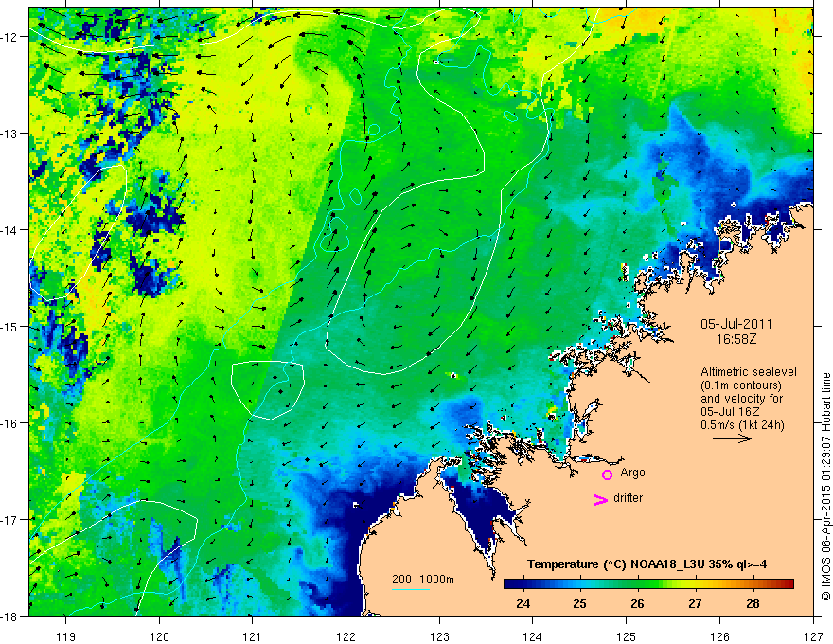The image size is (833, 644).
Task: Click the 119 longitude axis label
Action: coord(66,636)
